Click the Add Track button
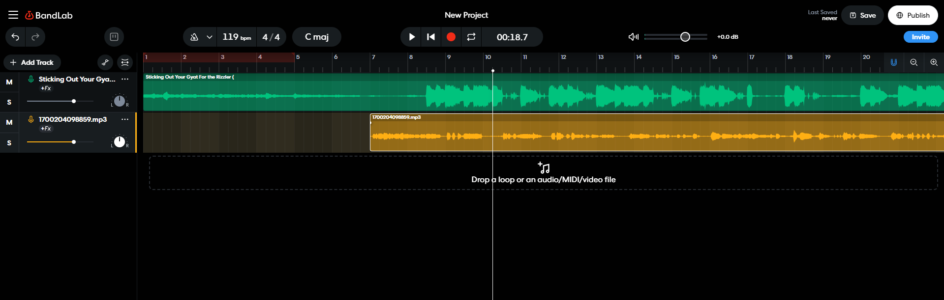Image resolution: width=944 pixels, height=300 pixels. point(32,62)
